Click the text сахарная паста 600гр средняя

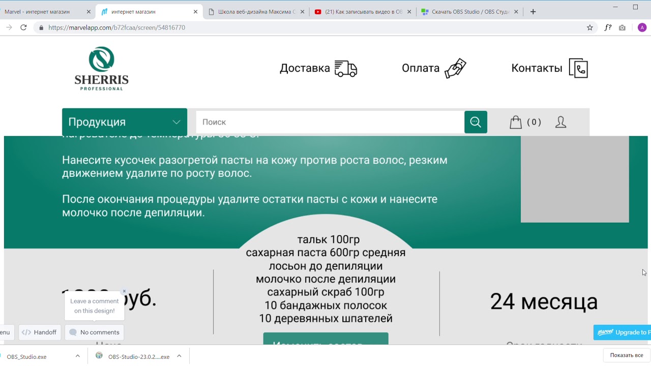pos(325,253)
